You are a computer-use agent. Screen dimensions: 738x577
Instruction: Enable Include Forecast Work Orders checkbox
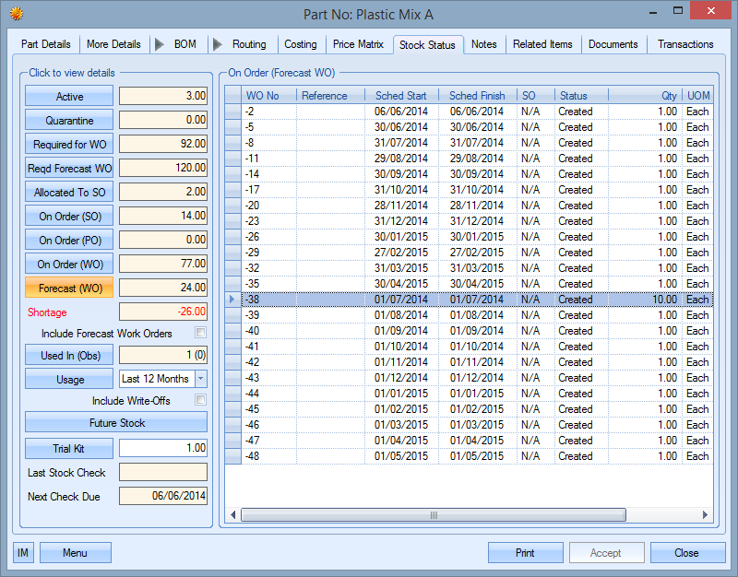click(x=200, y=333)
